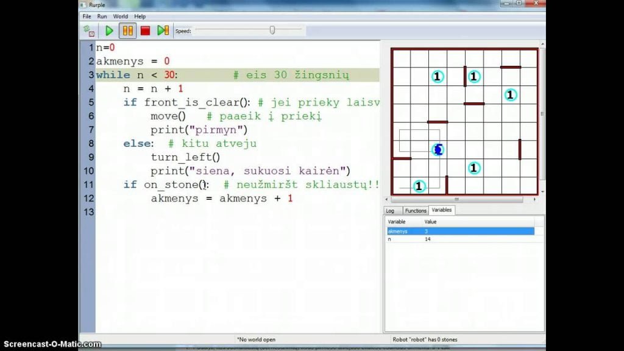Close the Rurple window

click(536, 3)
